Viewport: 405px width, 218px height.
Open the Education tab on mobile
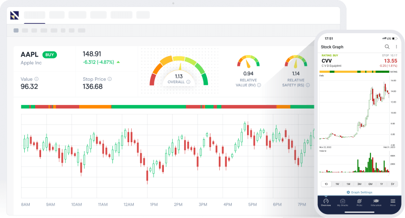click(x=376, y=201)
